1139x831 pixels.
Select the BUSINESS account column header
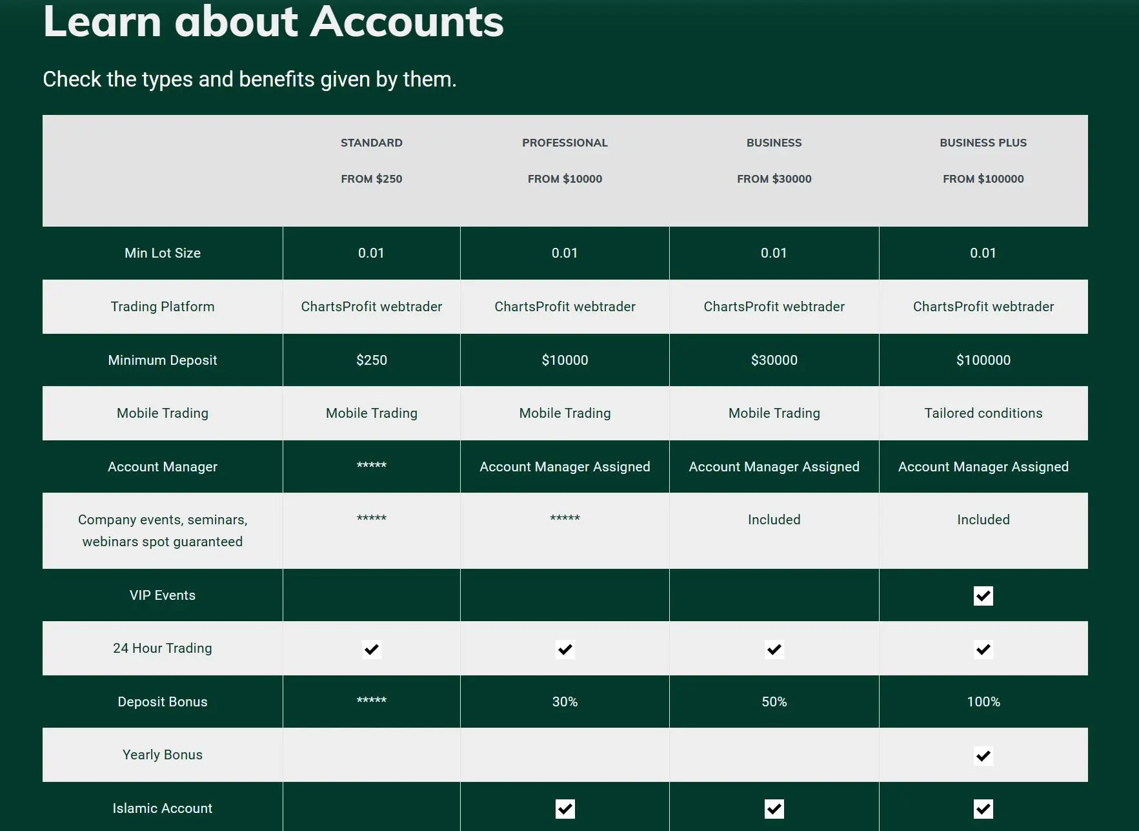coord(774,143)
